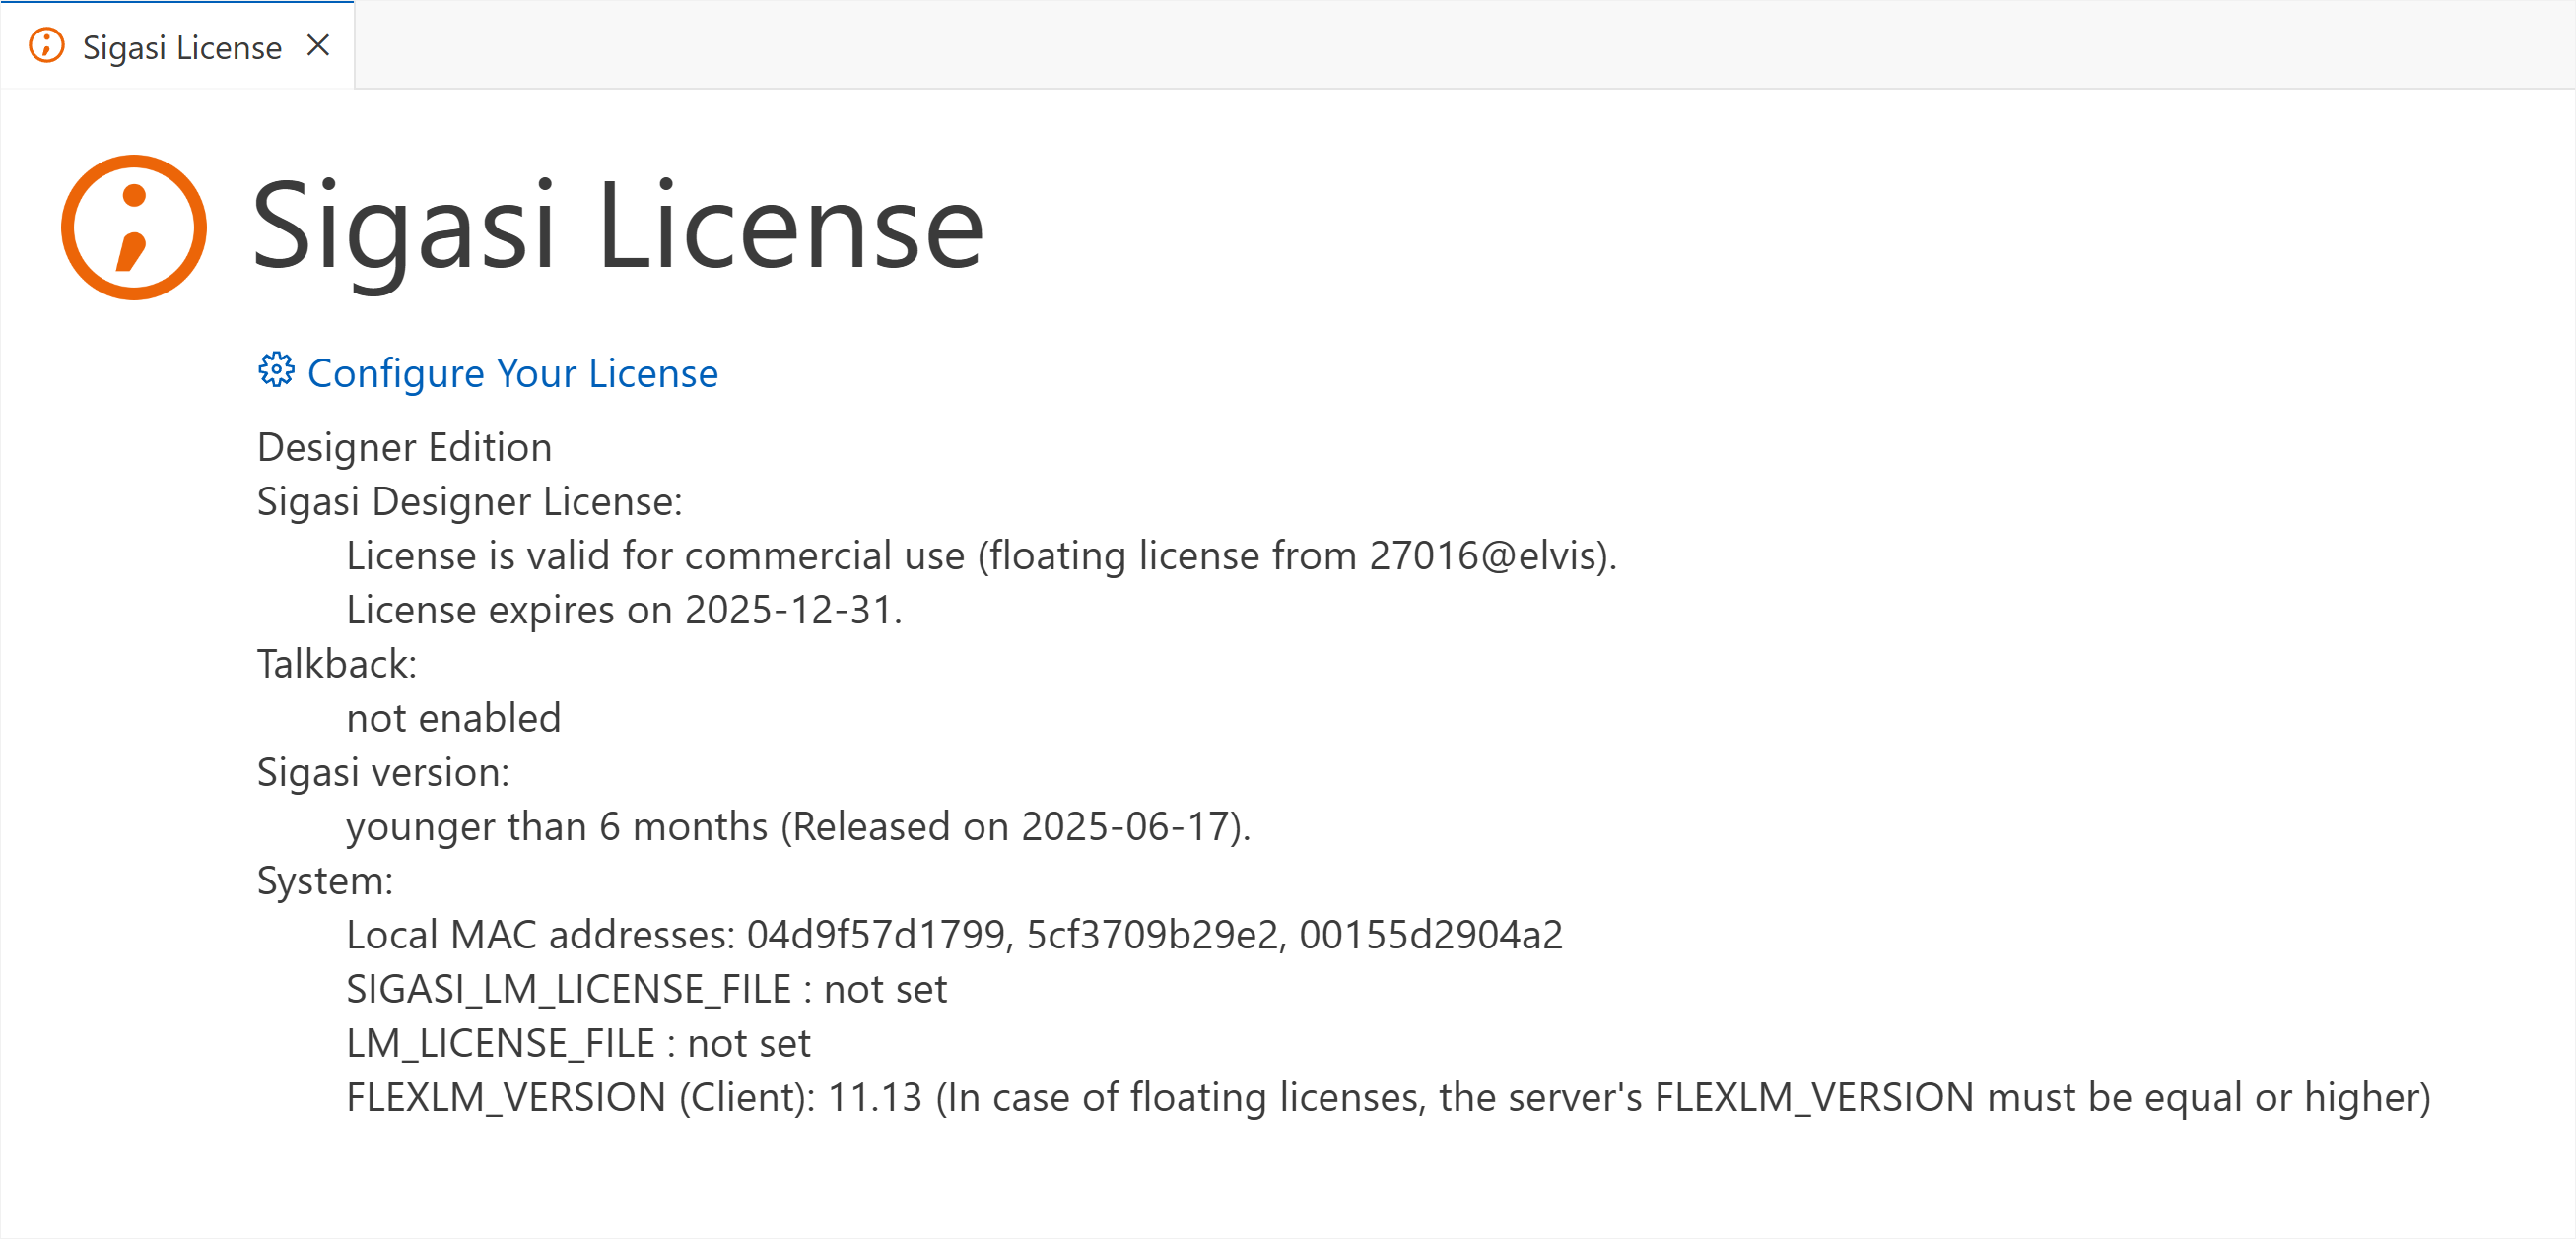Open the Configure Your License link

(x=512, y=372)
